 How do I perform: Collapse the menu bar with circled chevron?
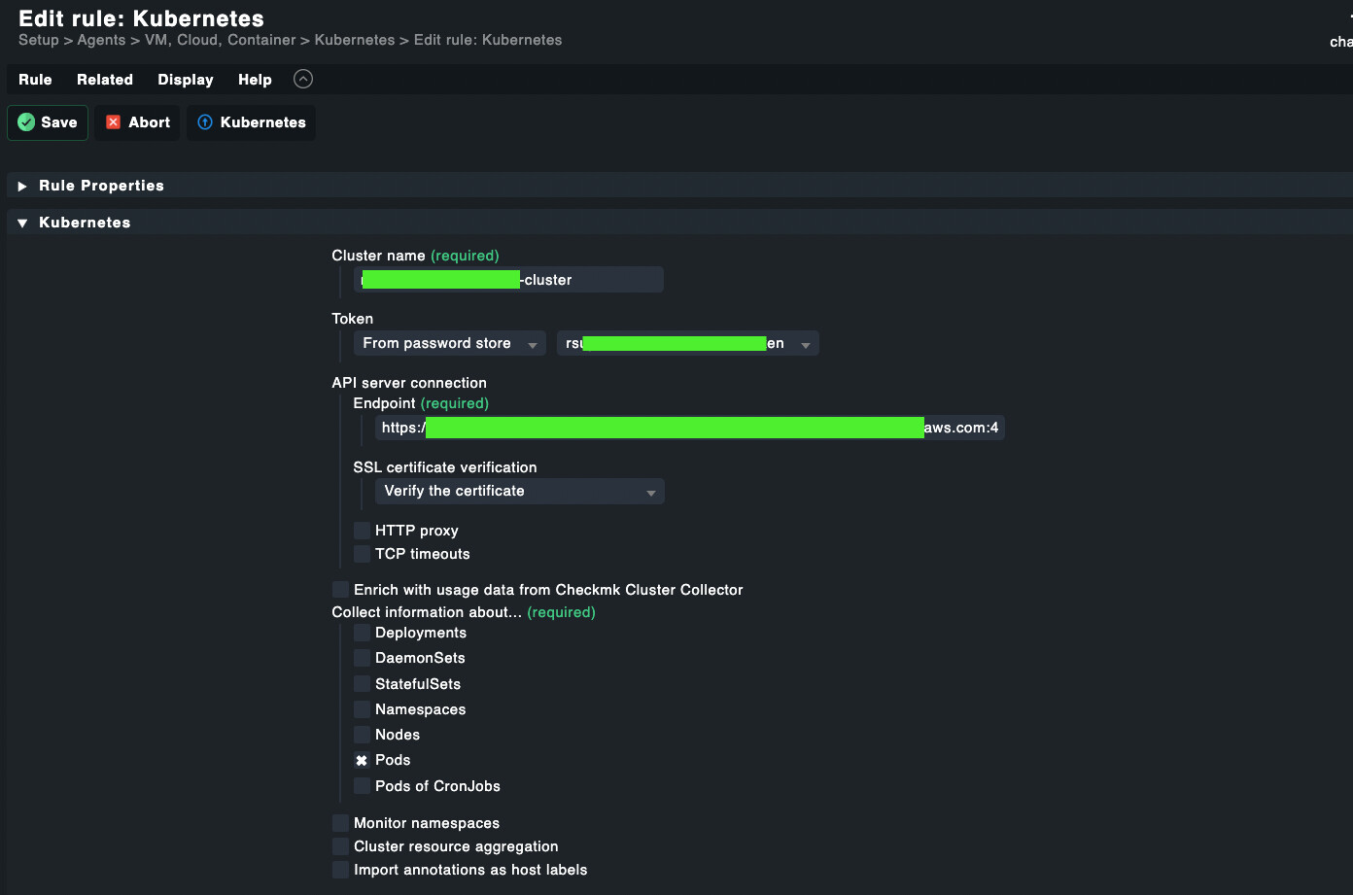(303, 80)
